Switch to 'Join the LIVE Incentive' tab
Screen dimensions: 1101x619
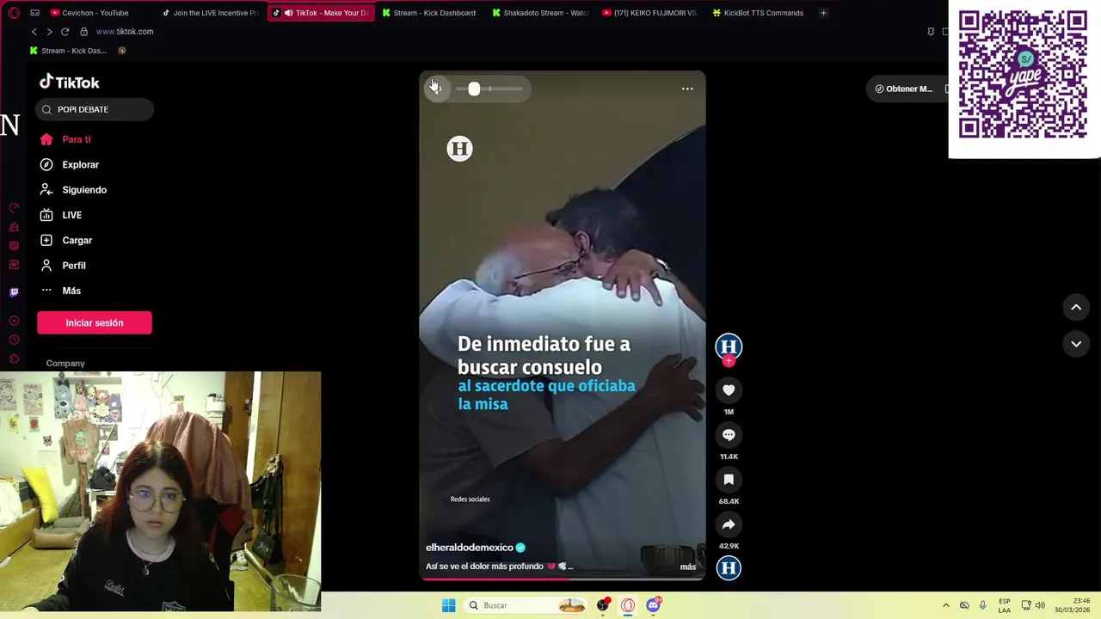(211, 13)
